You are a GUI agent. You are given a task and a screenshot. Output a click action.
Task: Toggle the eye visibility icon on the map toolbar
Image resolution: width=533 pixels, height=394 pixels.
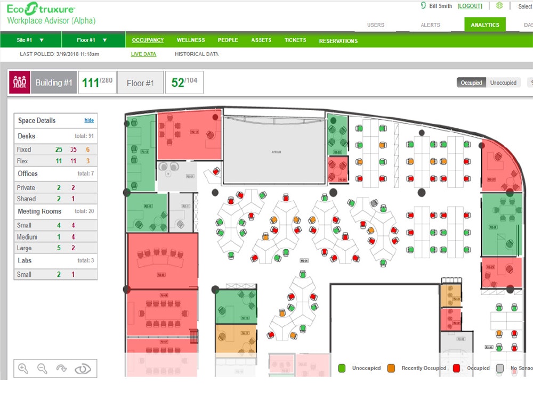click(x=83, y=368)
